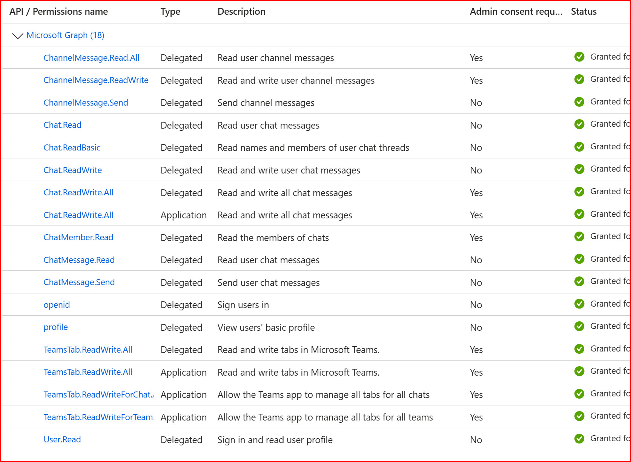Click the granted status icon for openid
Screen dimensions: 631x462
tap(579, 304)
